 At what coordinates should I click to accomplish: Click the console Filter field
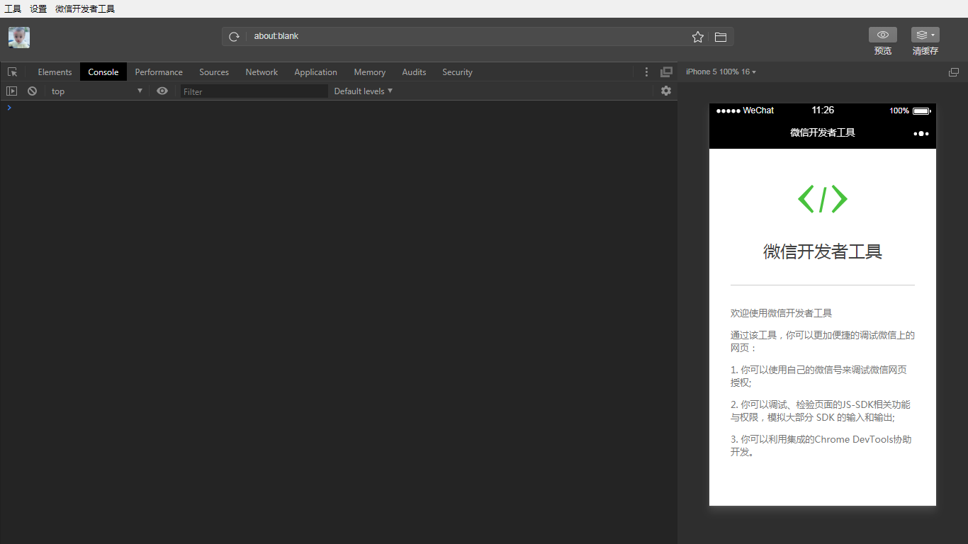click(254, 91)
